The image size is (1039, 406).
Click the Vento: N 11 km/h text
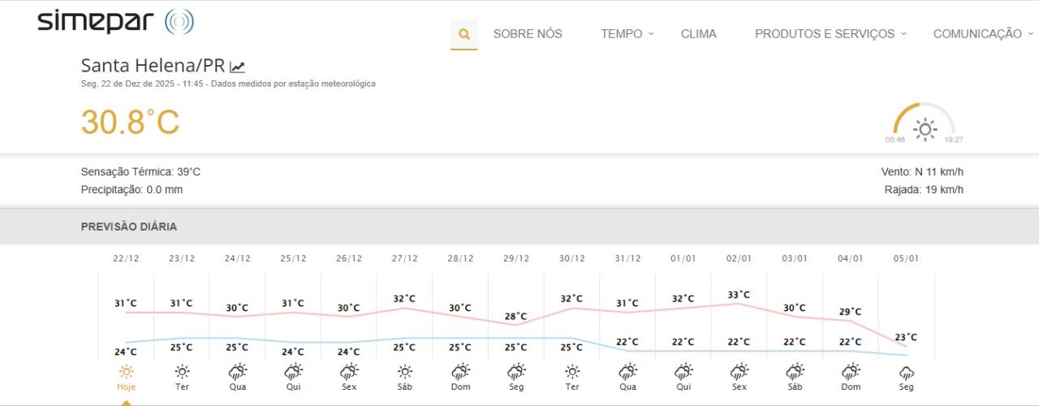[922, 172]
